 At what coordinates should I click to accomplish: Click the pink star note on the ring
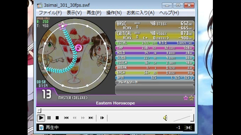63,25
